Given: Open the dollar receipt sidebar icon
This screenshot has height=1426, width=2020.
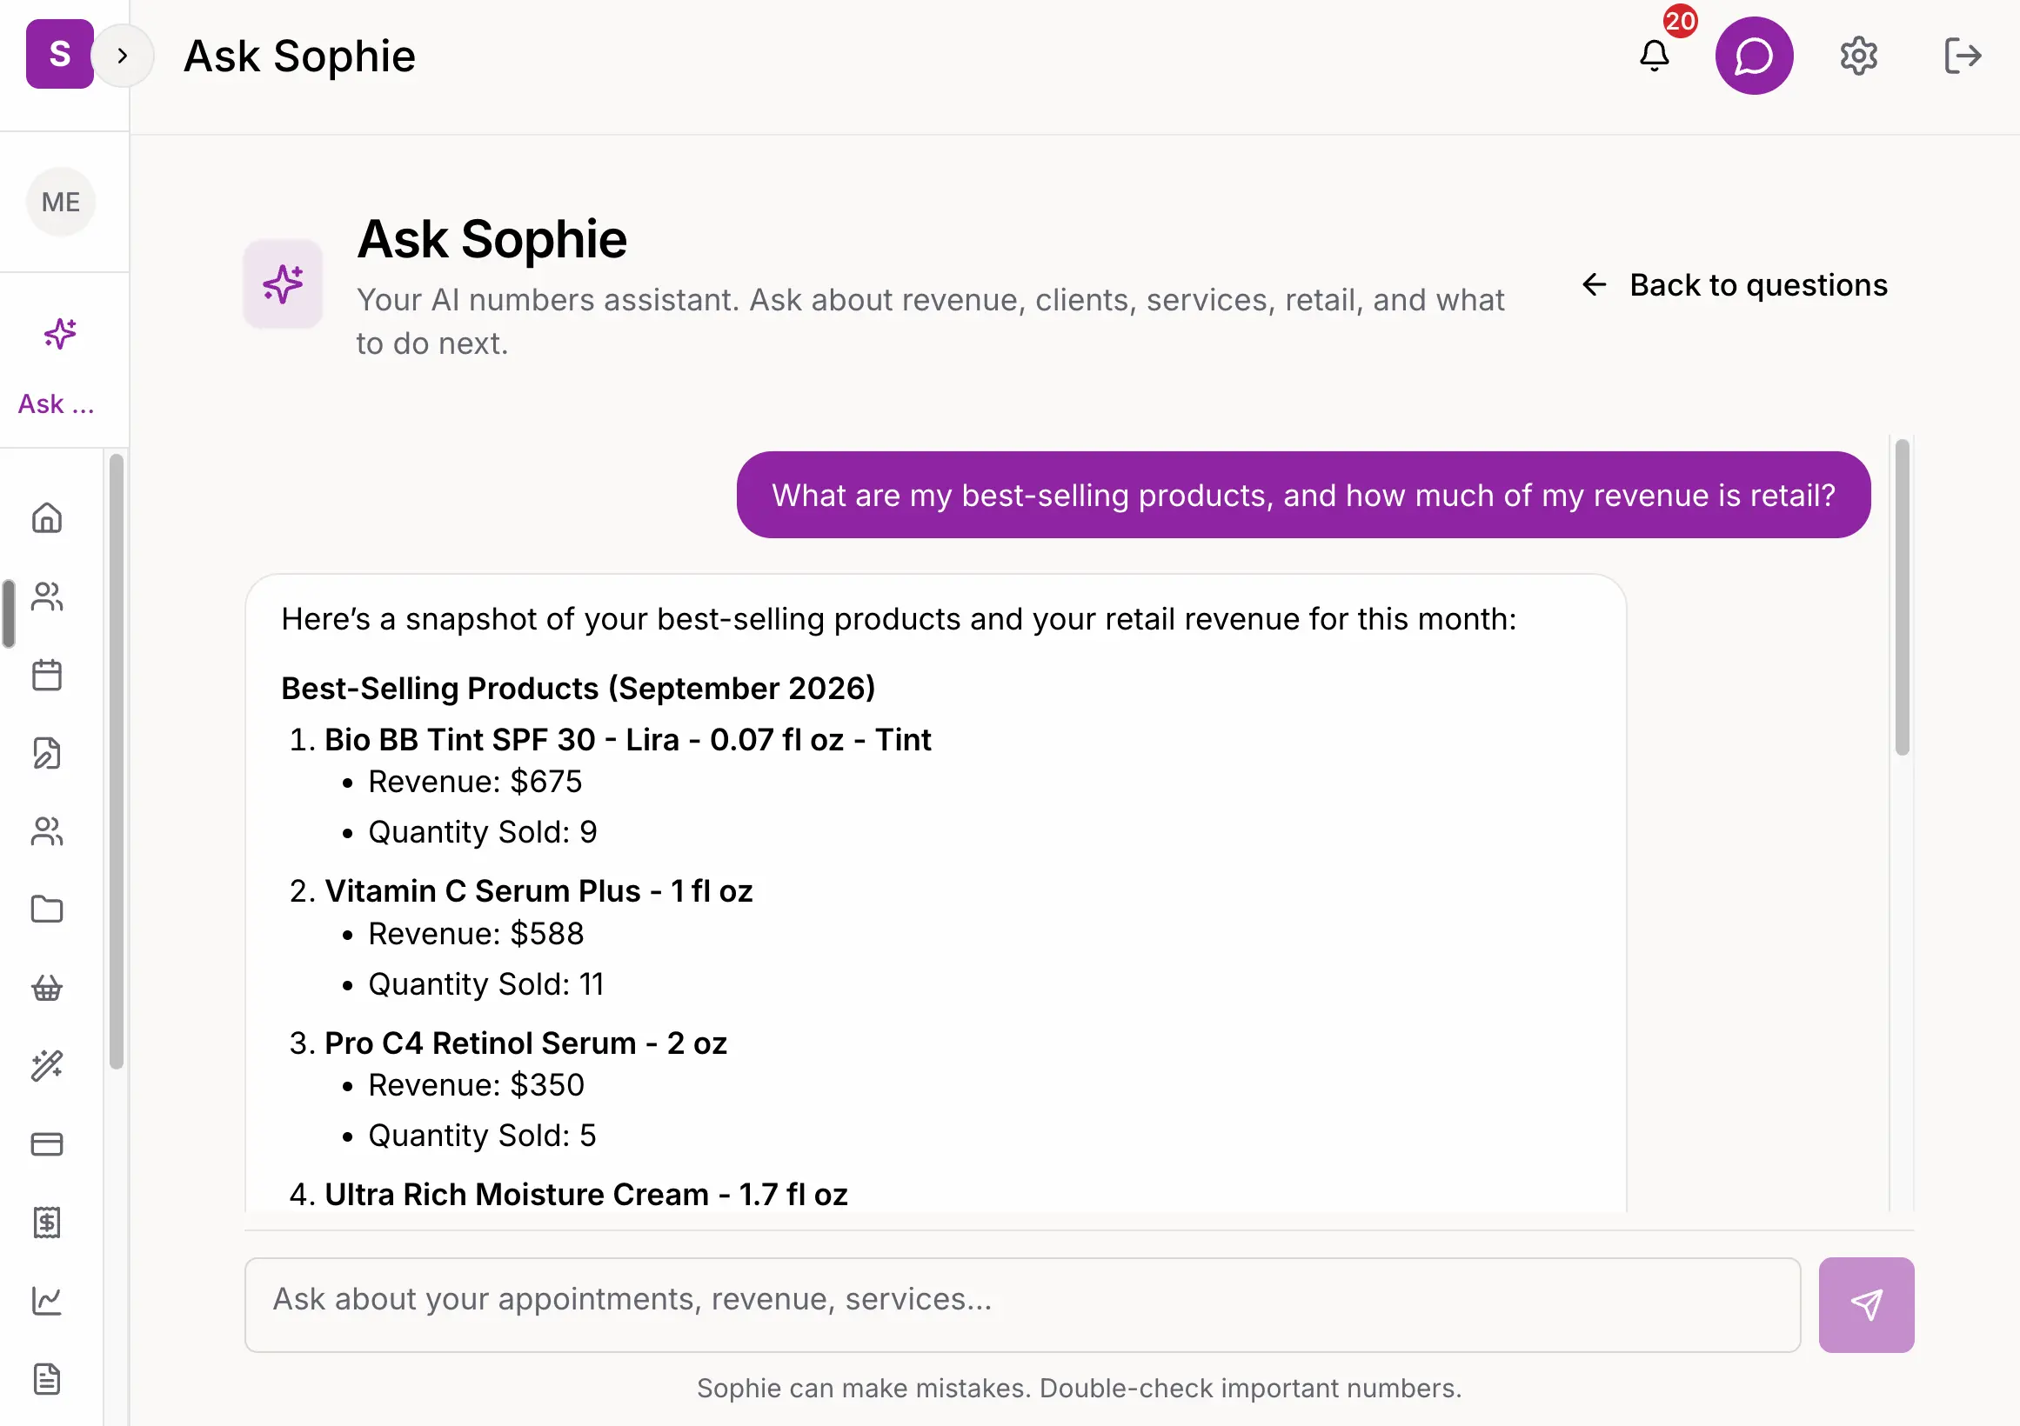Looking at the screenshot, I should (x=48, y=1222).
